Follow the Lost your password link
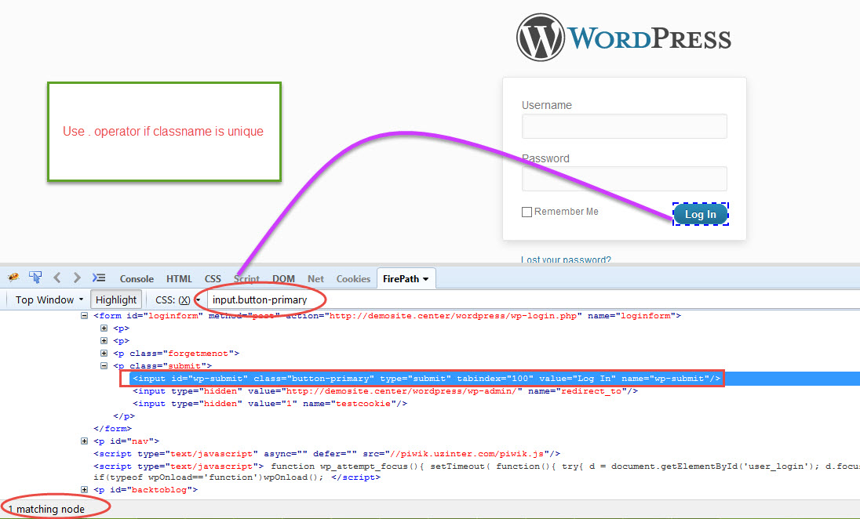Image resolution: width=860 pixels, height=519 pixels. [x=566, y=259]
